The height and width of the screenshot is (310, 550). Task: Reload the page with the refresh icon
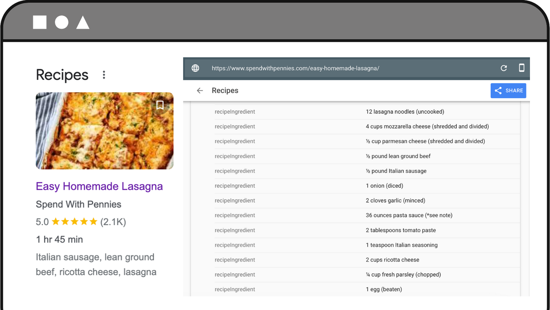click(x=504, y=68)
